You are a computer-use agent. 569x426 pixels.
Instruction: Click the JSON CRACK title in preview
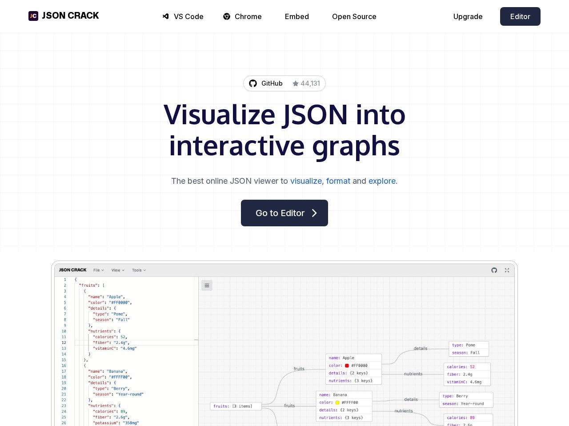point(73,270)
